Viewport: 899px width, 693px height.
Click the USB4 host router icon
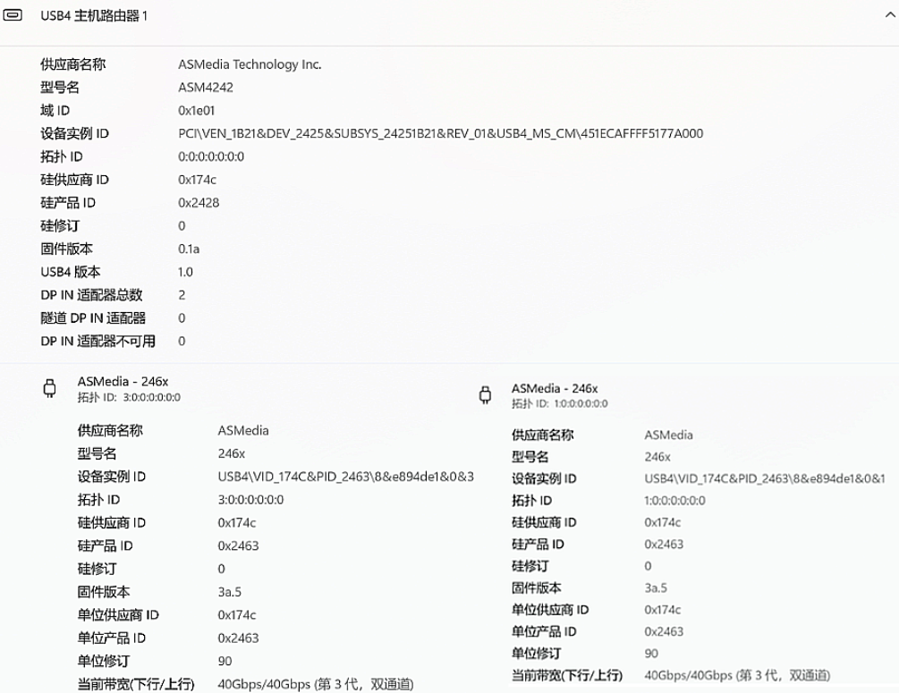point(13,16)
